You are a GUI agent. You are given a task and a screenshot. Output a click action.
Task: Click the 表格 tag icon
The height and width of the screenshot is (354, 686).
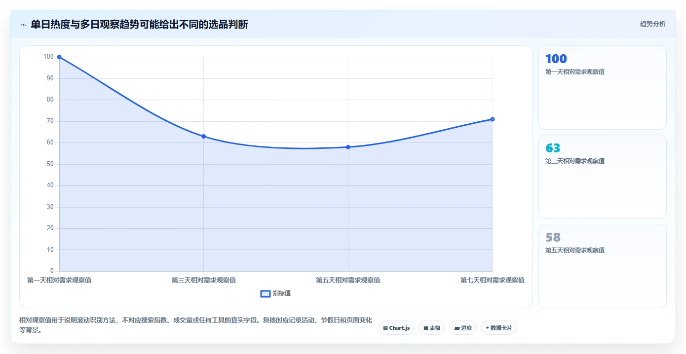point(425,328)
